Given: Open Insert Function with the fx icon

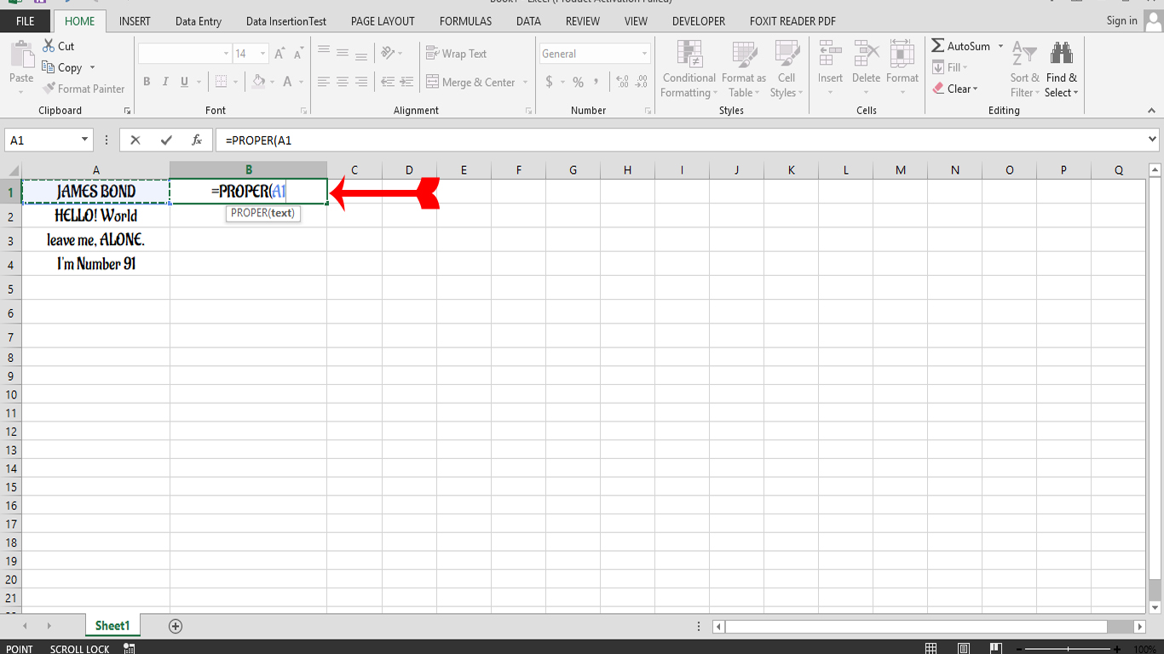Looking at the screenshot, I should [x=197, y=140].
